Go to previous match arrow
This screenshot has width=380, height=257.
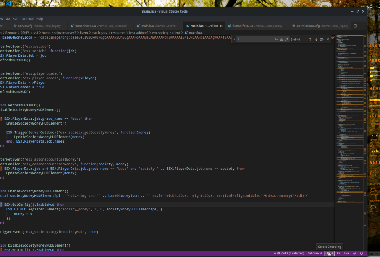(310, 39)
